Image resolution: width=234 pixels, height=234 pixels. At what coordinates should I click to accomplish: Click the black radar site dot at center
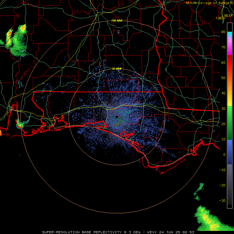tap(117, 117)
